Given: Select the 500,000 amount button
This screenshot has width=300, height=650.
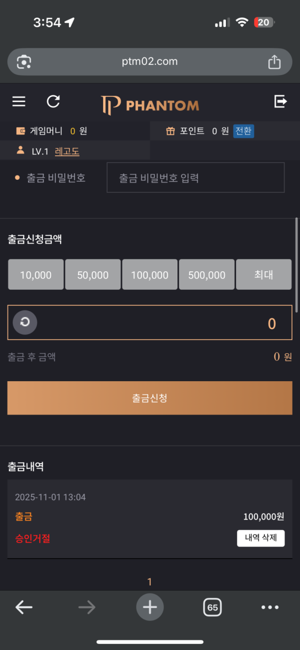Looking at the screenshot, I should pyautogui.click(x=207, y=274).
